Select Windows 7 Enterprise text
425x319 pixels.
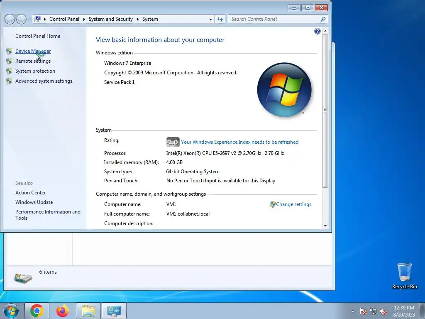tap(128, 63)
